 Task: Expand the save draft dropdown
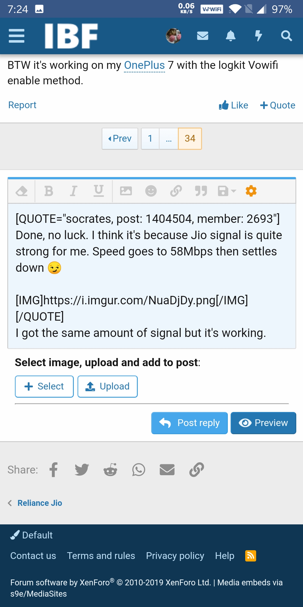pos(227,191)
